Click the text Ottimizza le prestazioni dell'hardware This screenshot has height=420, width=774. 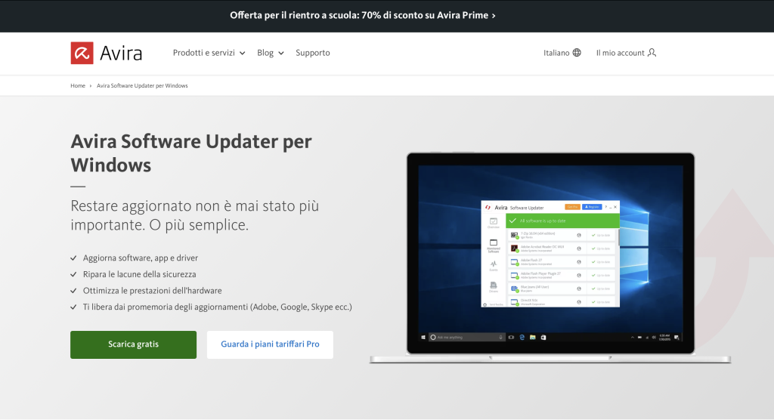click(x=152, y=291)
